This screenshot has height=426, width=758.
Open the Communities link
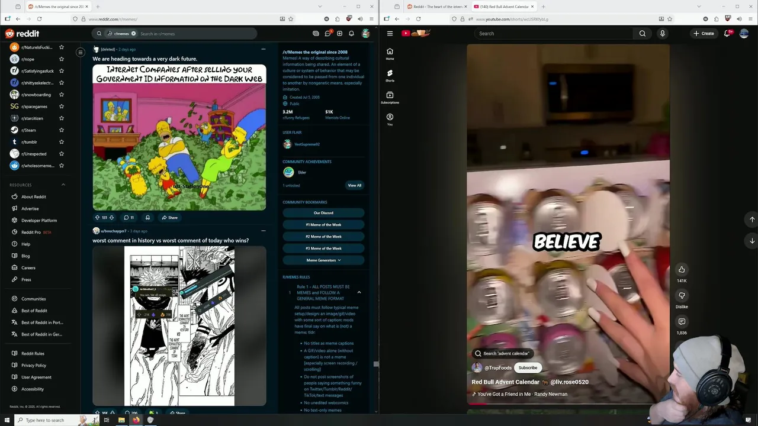(x=33, y=299)
